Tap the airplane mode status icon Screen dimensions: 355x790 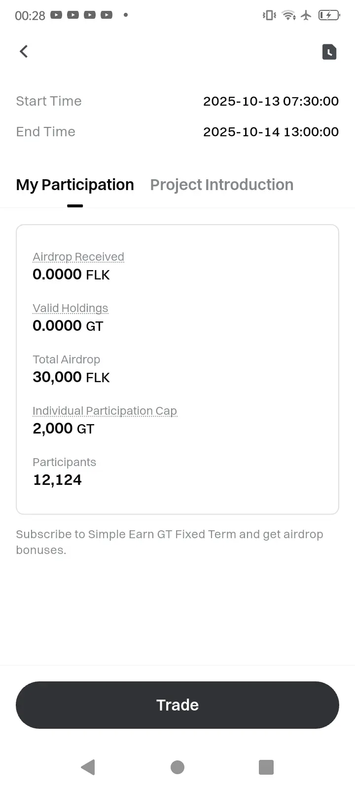tap(306, 15)
